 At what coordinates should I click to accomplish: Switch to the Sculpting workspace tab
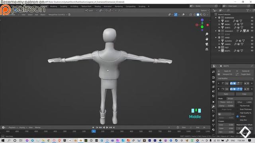[64, 6]
